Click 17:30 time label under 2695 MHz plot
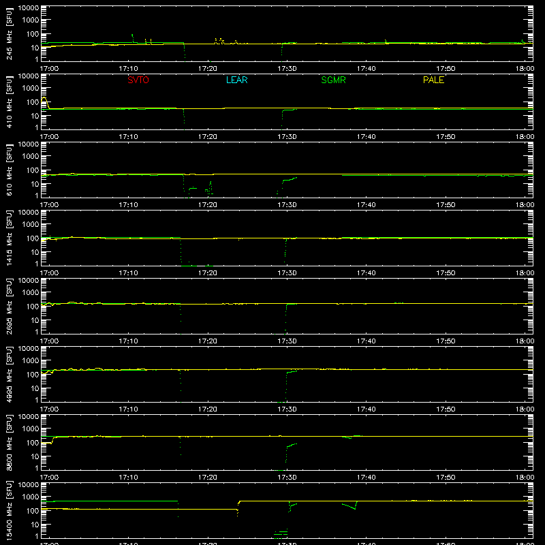Image resolution: width=545 pixels, height=545 pixels. pos(287,341)
